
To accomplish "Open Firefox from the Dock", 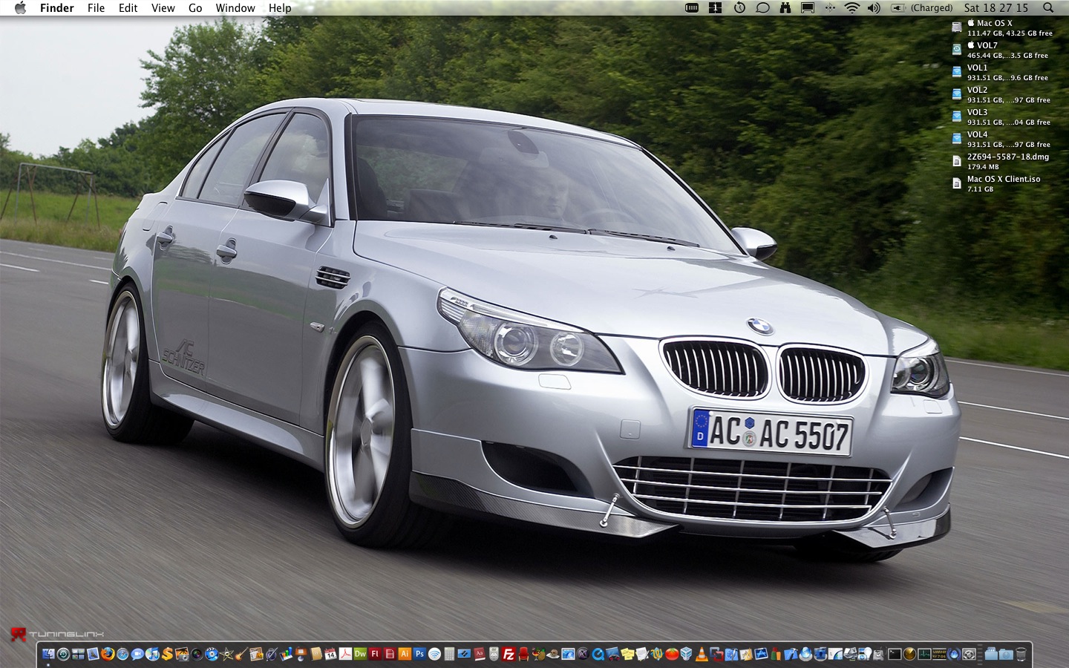I will point(108,654).
